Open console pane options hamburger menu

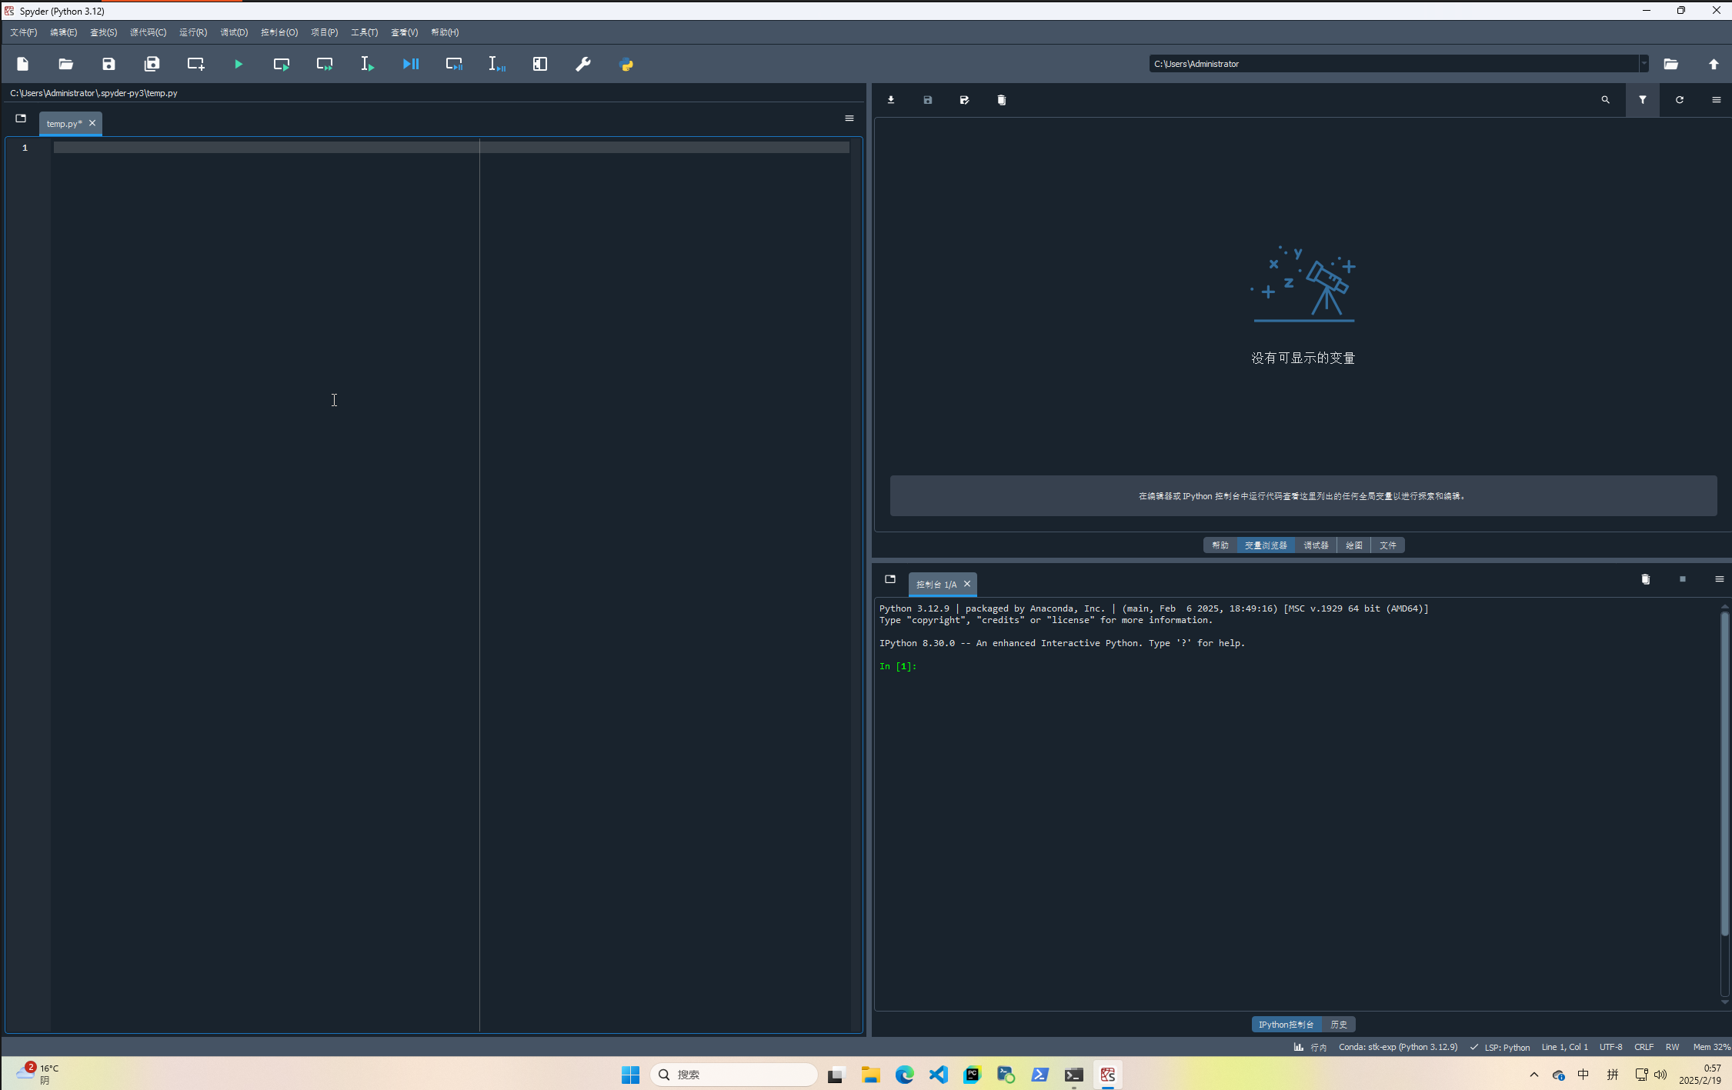(1719, 579)
